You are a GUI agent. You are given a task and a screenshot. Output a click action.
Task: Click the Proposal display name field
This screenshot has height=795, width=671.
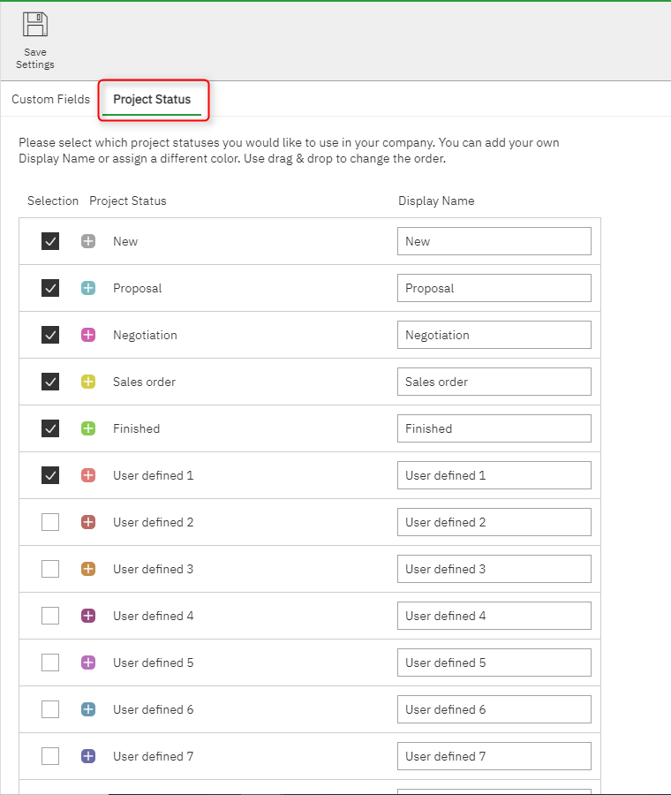click(x=494, y=288)
